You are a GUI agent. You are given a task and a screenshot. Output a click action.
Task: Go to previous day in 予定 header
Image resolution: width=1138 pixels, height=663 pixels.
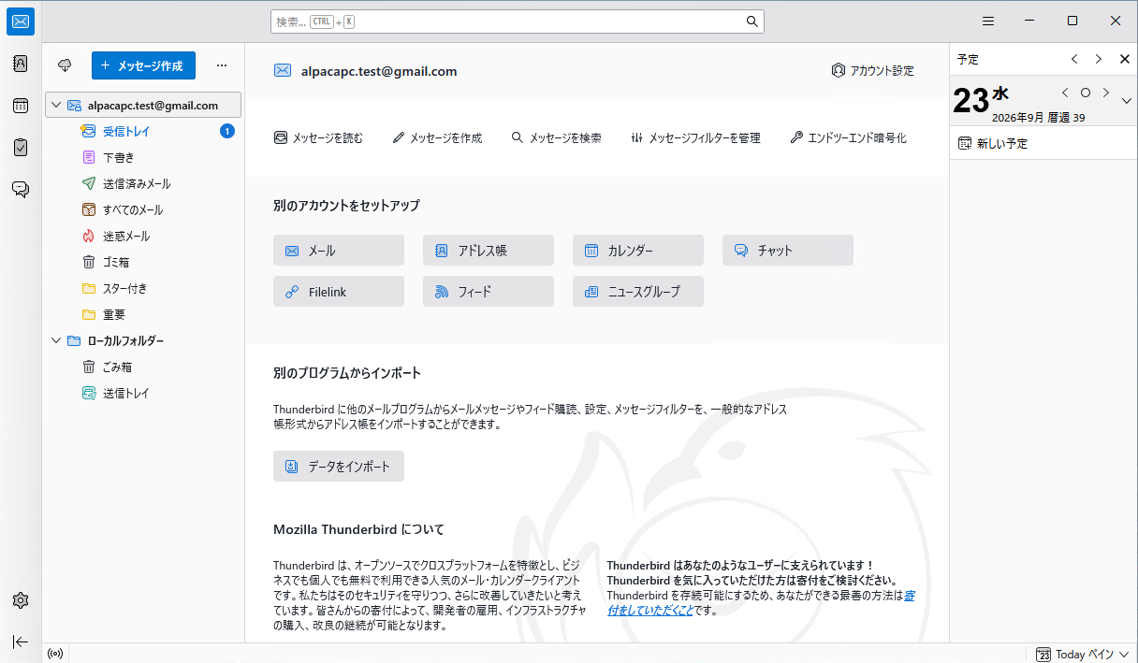tap(1074, 59)
